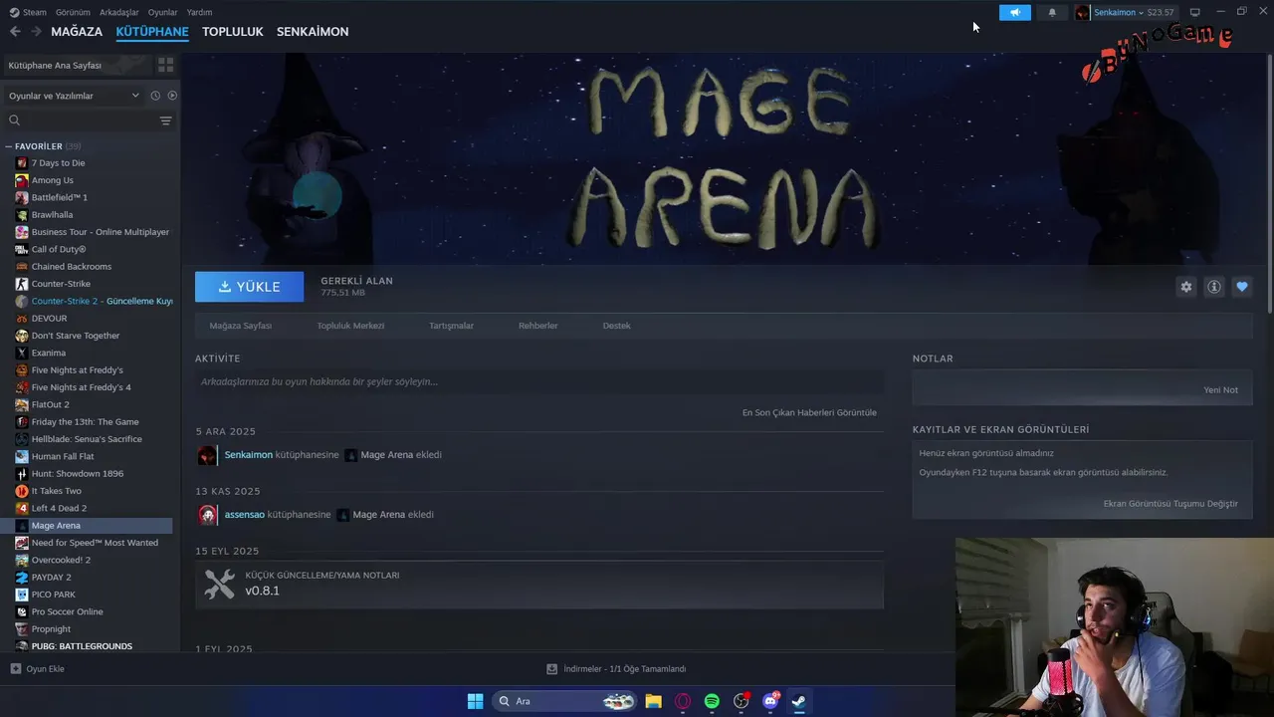Open the Steam menu
The image size is (1274, 717).
coord(28,12)
